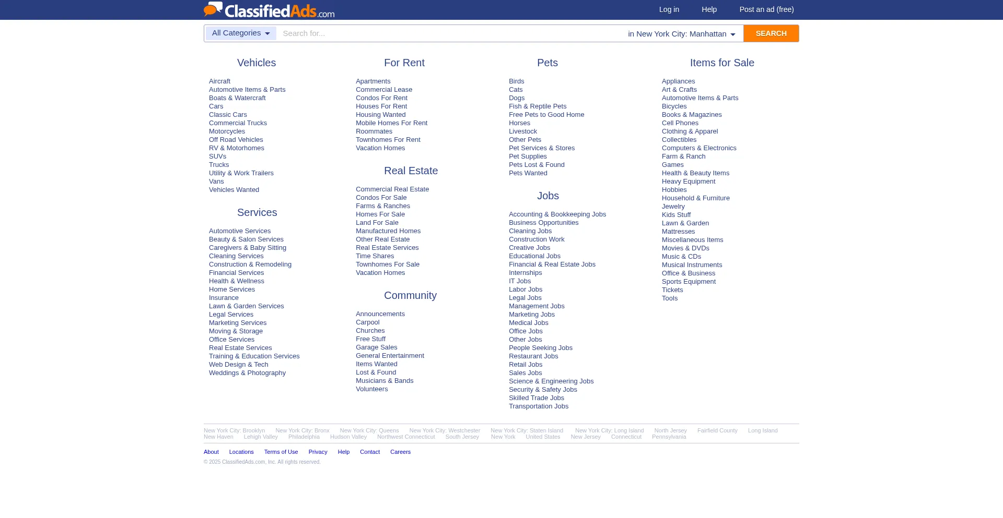The image size is (1003, 518).
Task: Click the Search for... input field
Action: (449, 33)
